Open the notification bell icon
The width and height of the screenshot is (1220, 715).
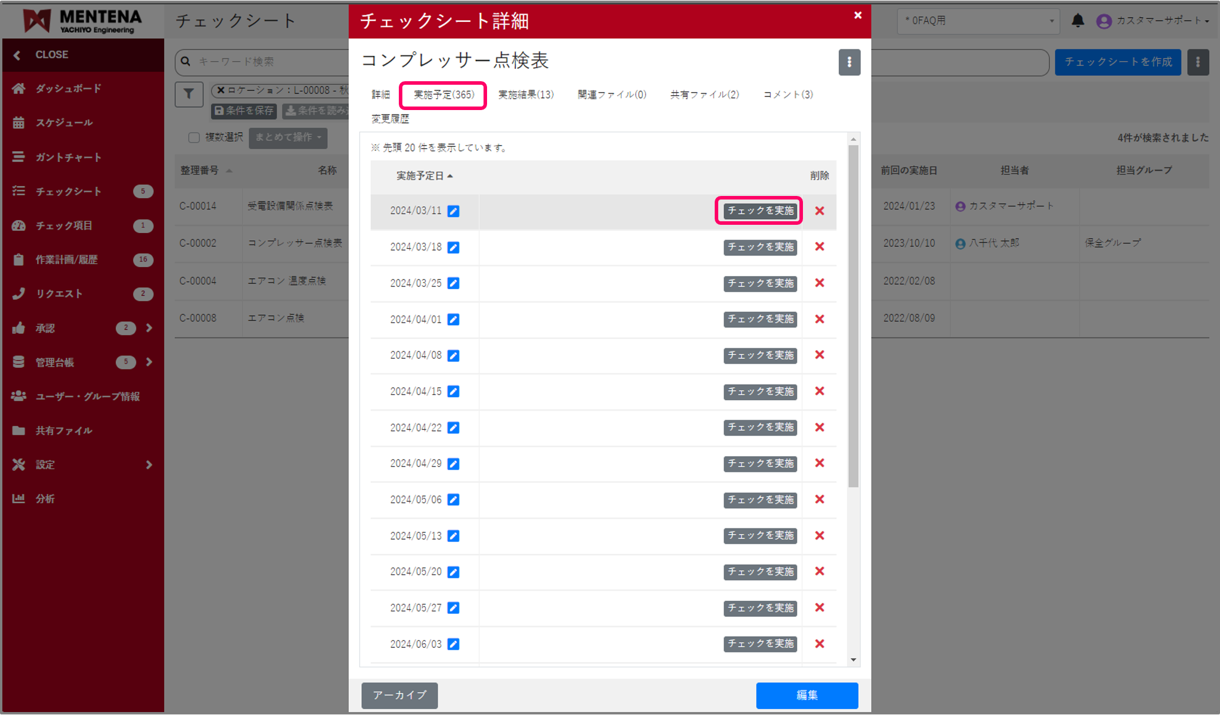pos(1077,21)
